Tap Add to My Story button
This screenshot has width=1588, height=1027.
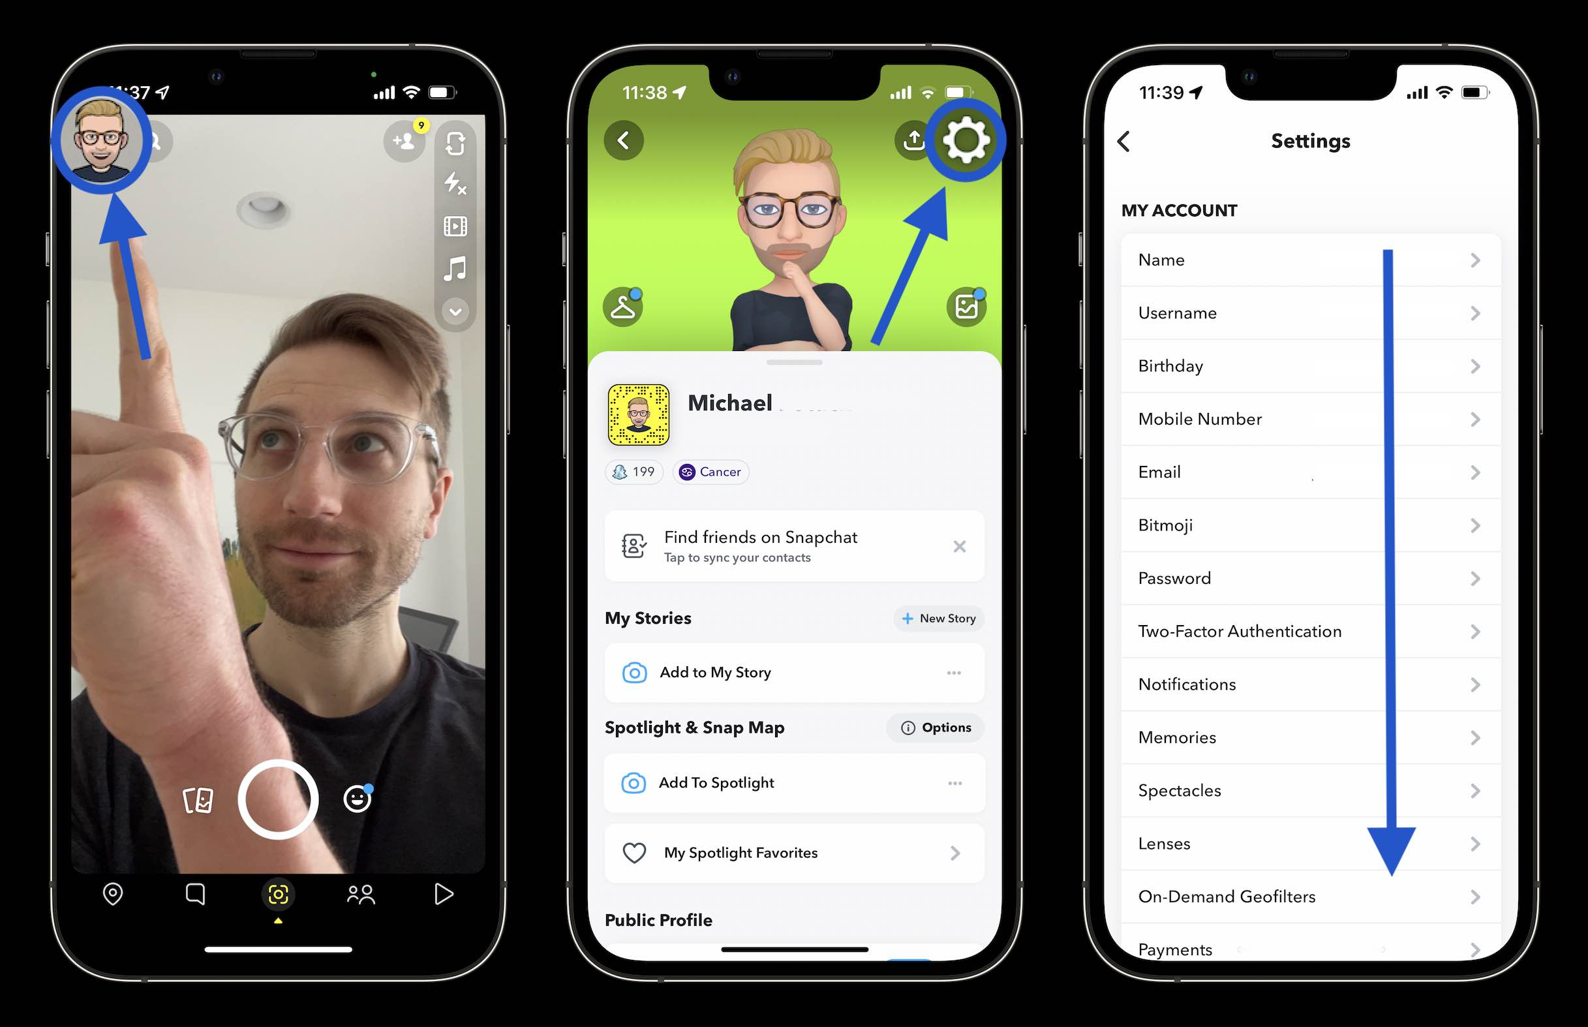(716, 671)
